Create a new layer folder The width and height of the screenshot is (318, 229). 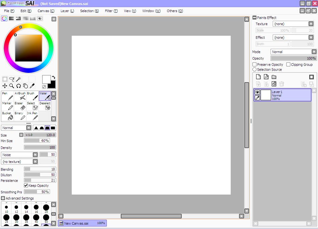coord(274,77)
